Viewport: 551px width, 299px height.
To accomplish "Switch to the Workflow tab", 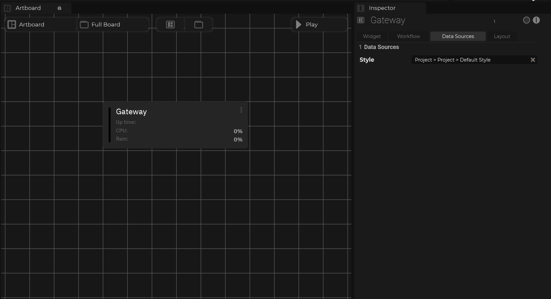I will coord(408,36).
